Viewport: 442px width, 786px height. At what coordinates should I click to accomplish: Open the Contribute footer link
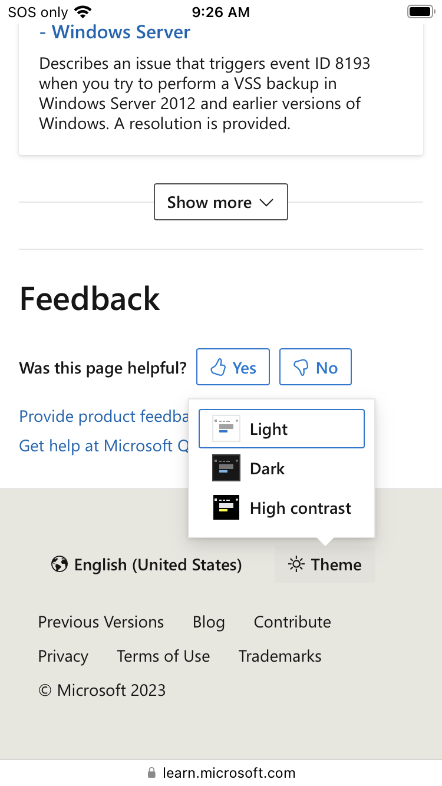pos(292,622)
